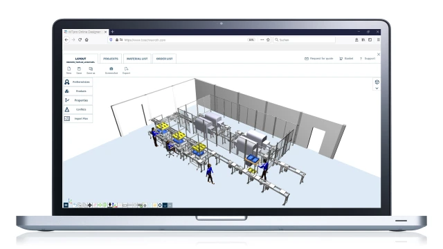Click the gray circle icon in bottom toolbar
443x249 pixels.
point(145,205)
